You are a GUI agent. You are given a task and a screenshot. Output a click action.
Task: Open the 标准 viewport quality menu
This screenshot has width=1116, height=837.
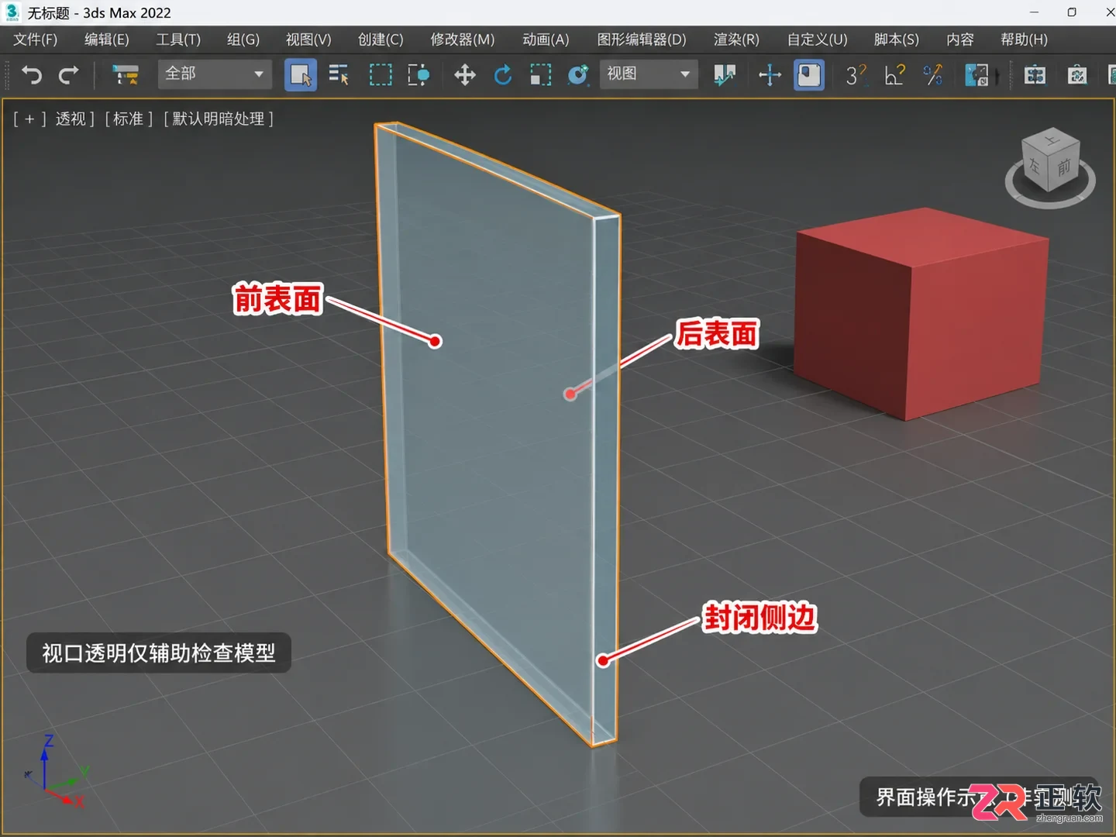(x=129, y=119)
